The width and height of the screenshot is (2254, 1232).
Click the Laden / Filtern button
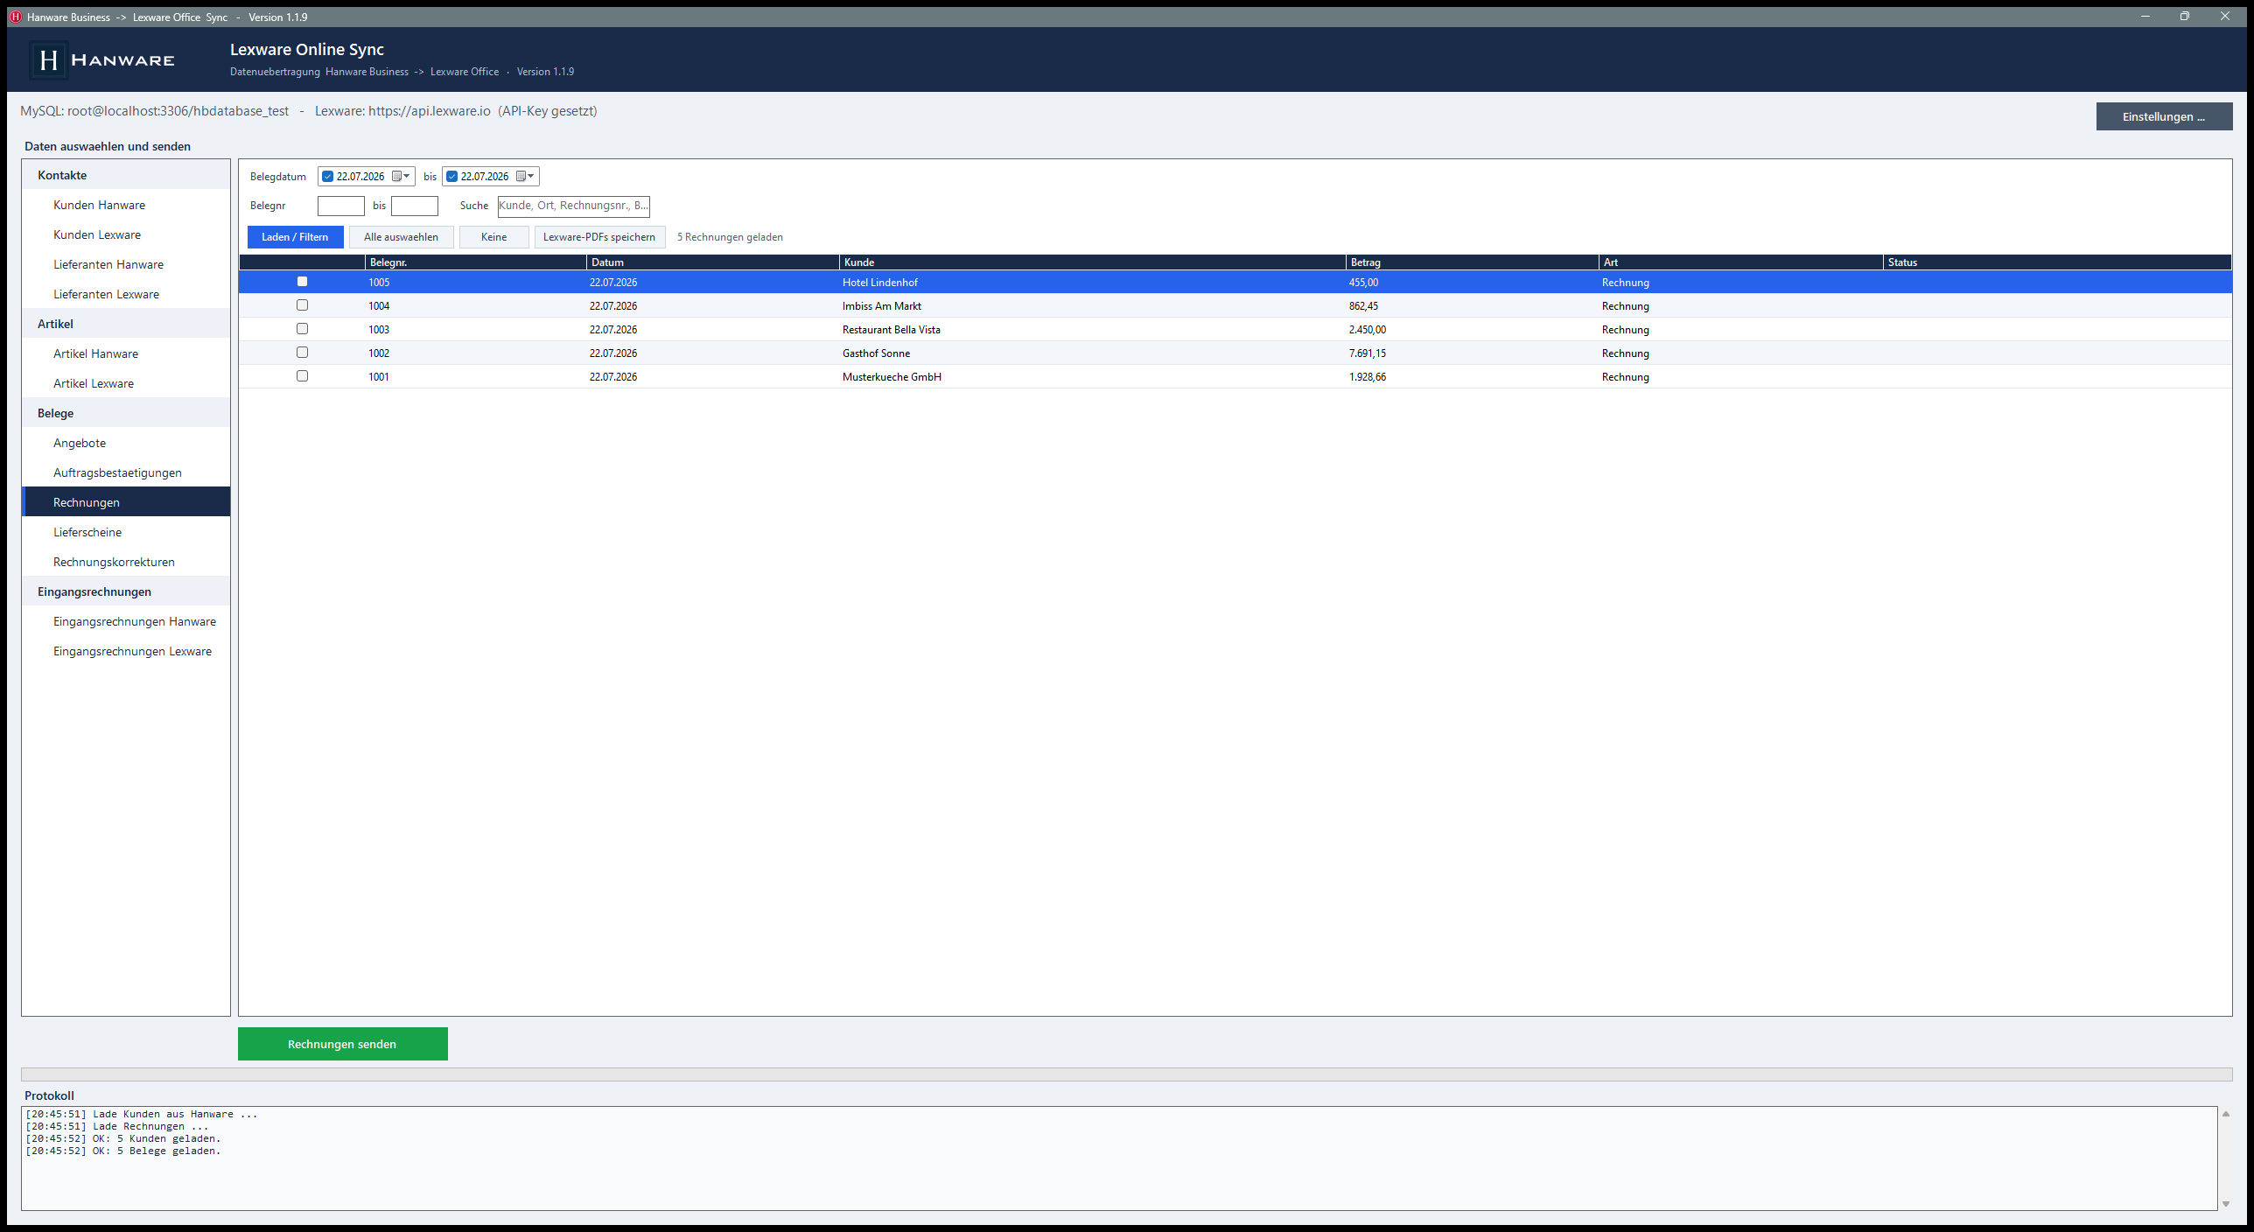tap(295, 237)
